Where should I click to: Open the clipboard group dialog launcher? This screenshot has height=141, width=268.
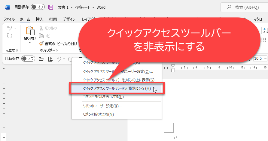coord(80,50)
